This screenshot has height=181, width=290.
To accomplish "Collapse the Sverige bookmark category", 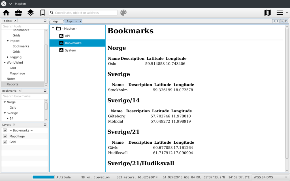I will (5, 113).
